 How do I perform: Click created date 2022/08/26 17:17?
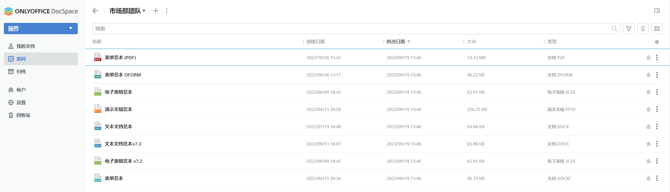(x=323, y=75)
